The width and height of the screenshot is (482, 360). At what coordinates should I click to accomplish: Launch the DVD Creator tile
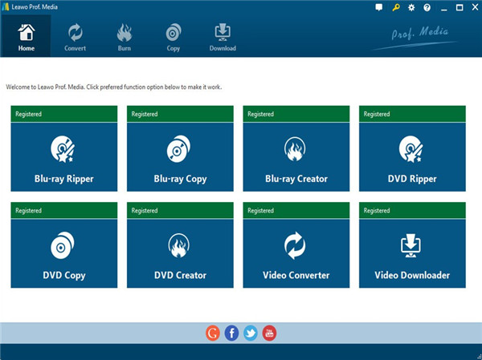(180, 253)
